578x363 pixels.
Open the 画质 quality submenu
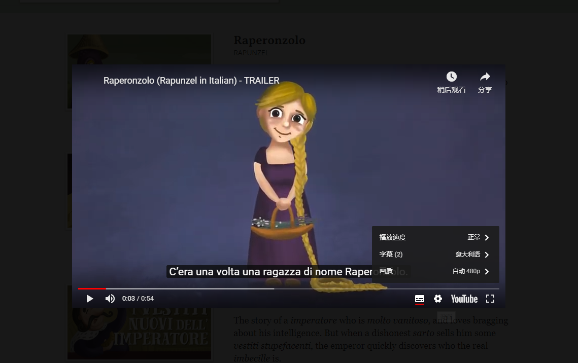tap(387, 271)
